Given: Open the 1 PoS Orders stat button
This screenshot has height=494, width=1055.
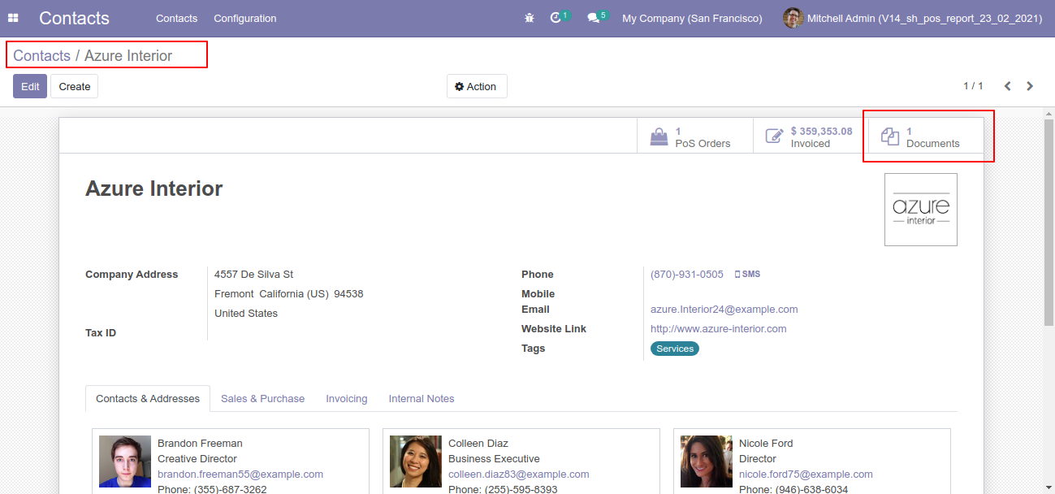Looking at the screenshot, I should point(695,137).
